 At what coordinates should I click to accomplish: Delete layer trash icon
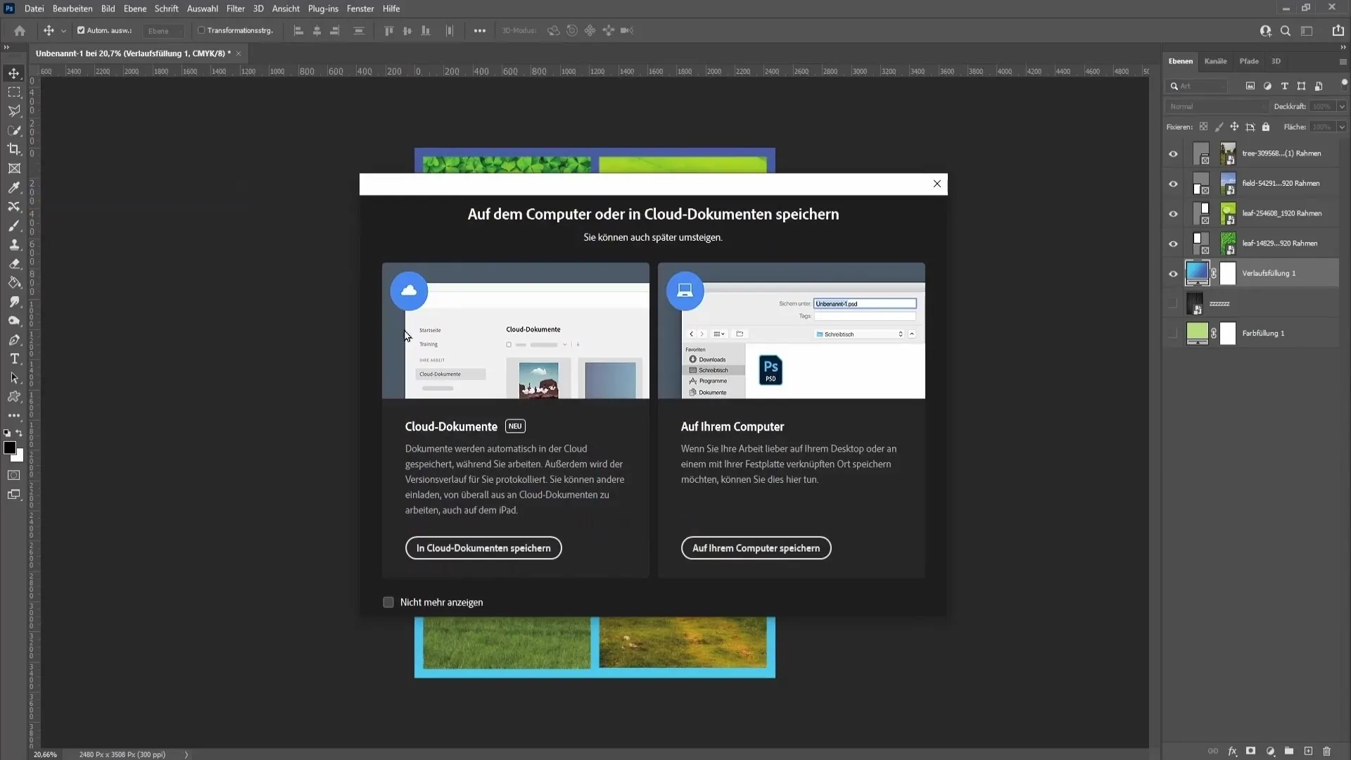click(1327, 751)
